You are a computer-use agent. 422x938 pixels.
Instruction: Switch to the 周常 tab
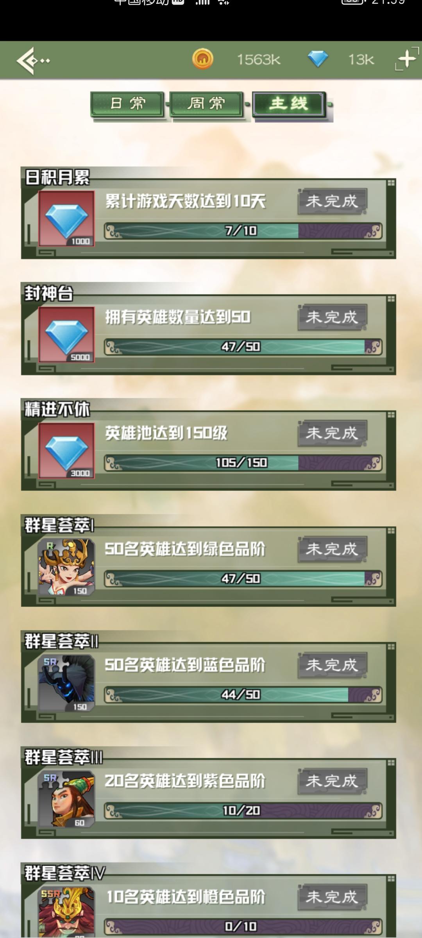coord(206,104)
